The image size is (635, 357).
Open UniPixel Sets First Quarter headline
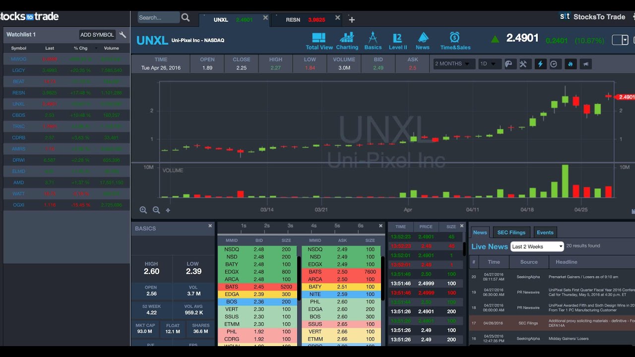591,292
